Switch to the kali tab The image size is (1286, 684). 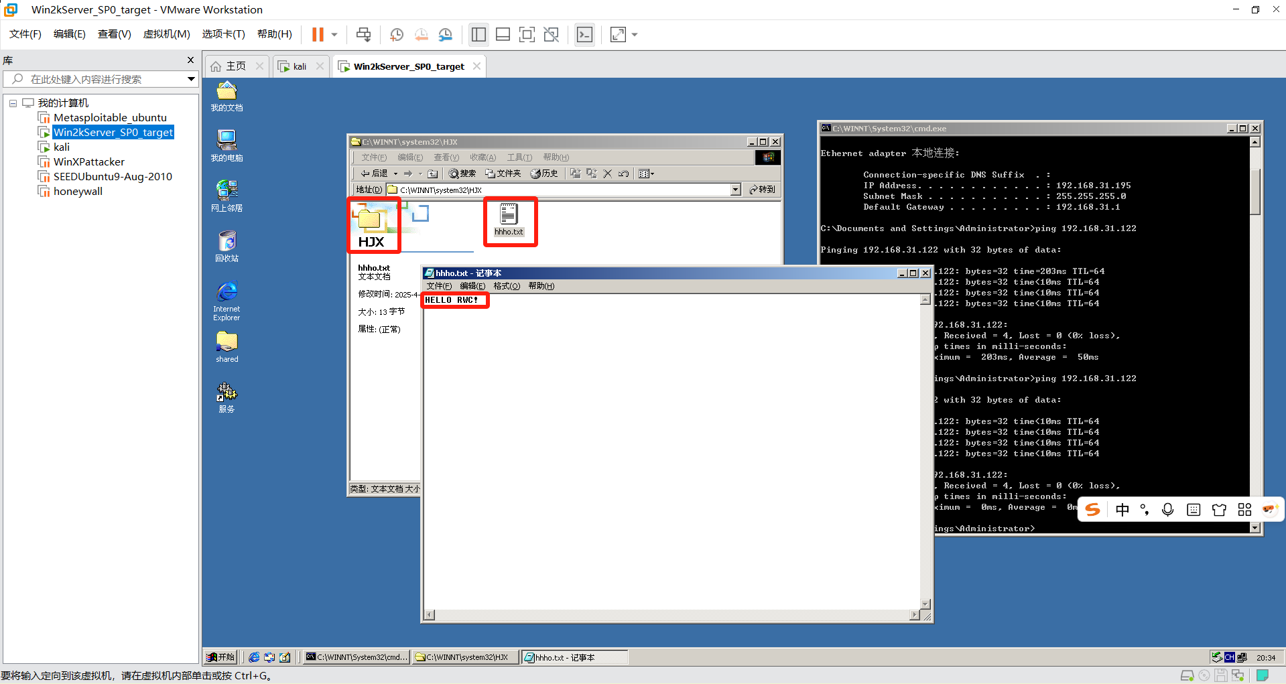[x=300, y=66]
